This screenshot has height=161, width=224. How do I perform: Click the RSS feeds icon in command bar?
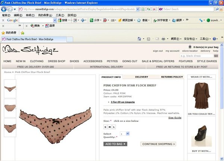tap(149, 39)
